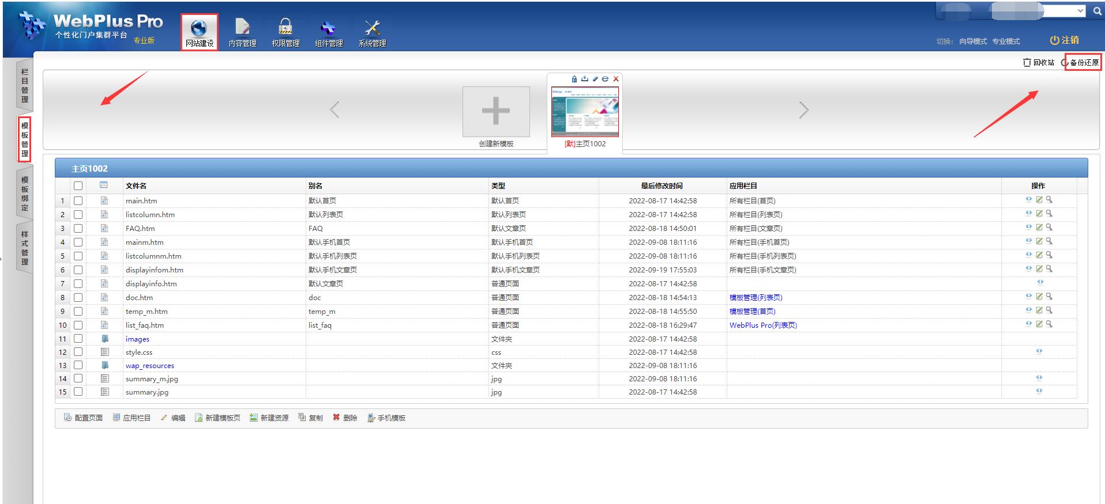
Task: Click the 权限管理 lock icon
Action: 285,27
